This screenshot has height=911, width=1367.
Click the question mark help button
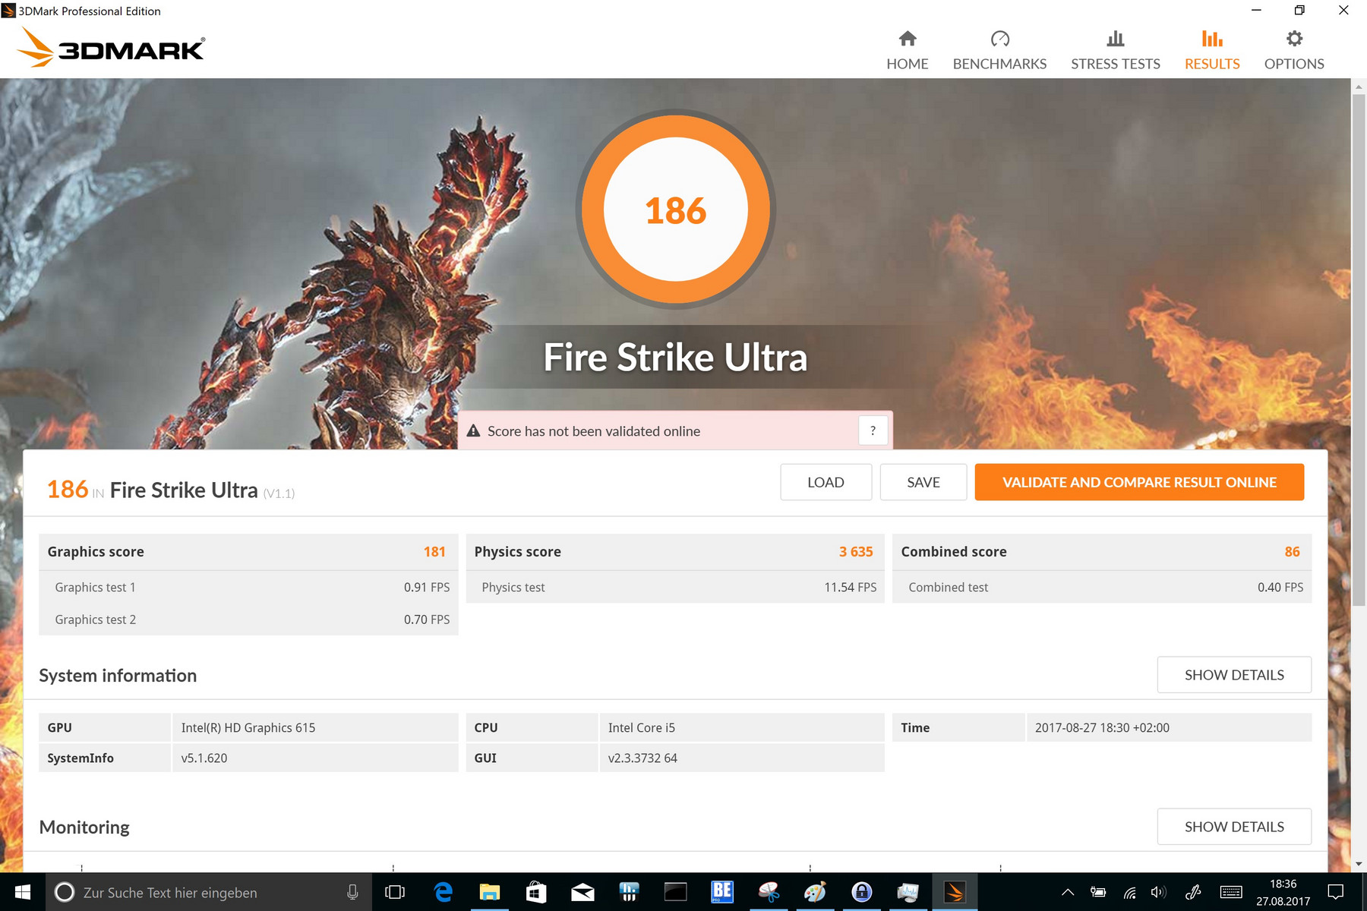pos(873,430)
